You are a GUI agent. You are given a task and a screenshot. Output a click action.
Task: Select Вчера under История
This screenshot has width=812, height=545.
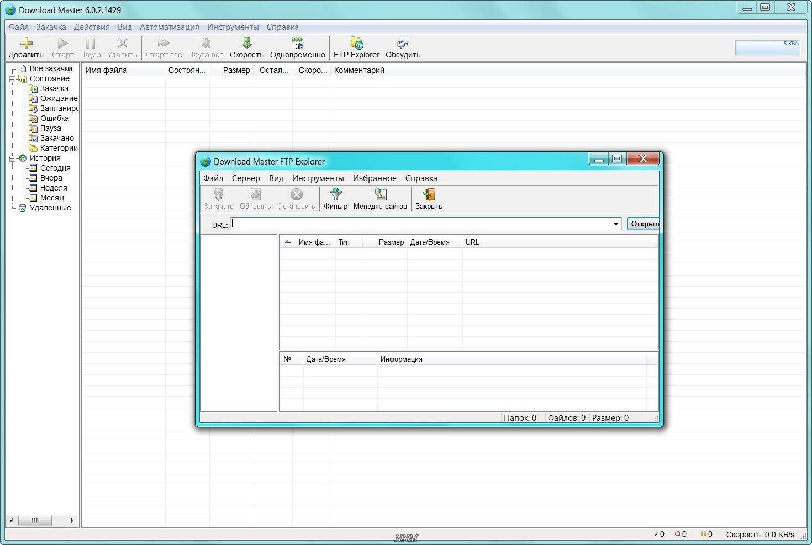[51, 178]
